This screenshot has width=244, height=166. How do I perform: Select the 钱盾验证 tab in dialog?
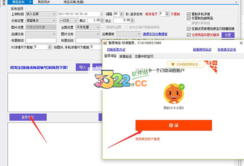click(126, 56)
